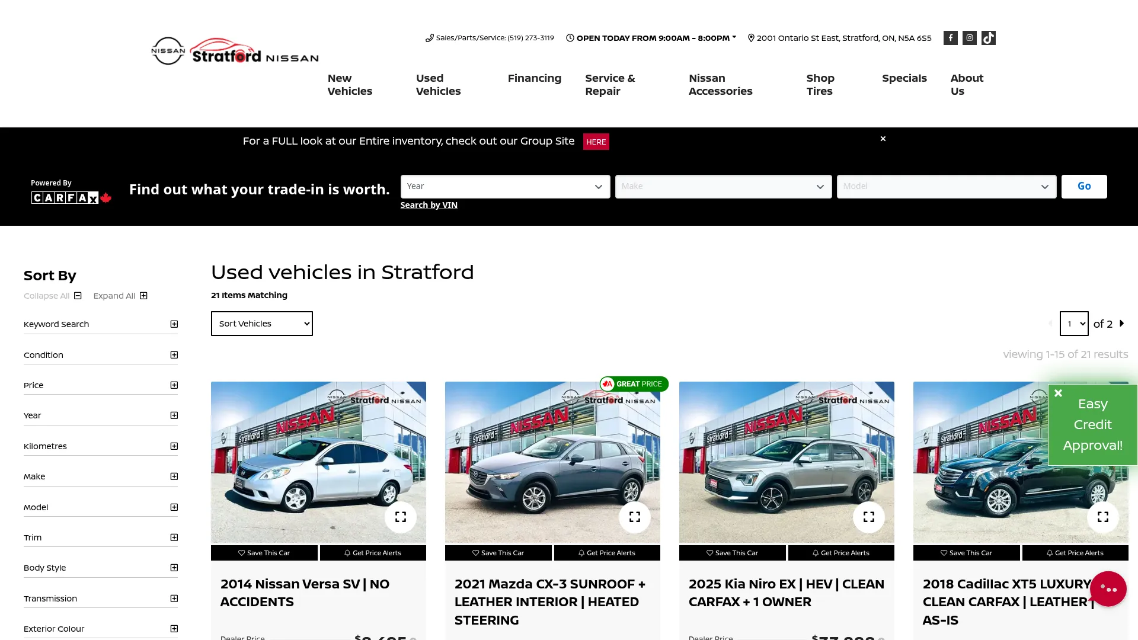Click the CARFAX Canada logo
The height and width of the screenshot is (640, 1138).
pyautogui.click(x=71, y=197)
